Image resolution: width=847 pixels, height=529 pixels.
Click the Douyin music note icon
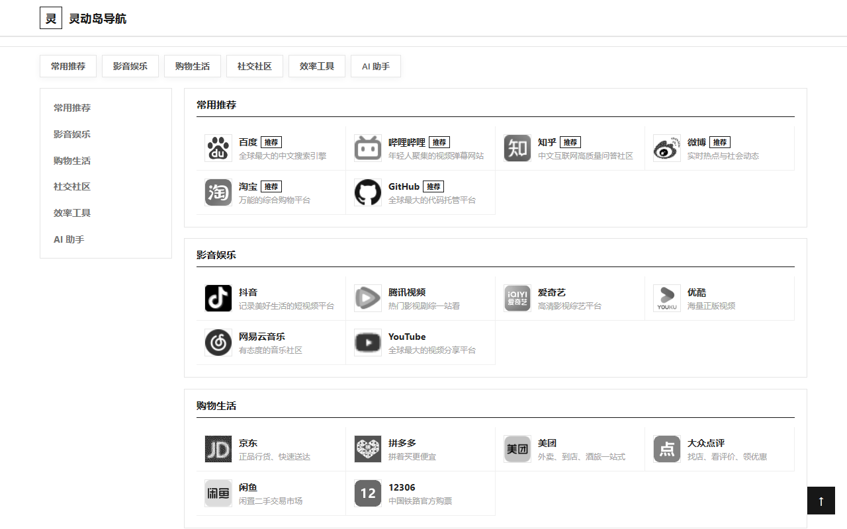218,298
